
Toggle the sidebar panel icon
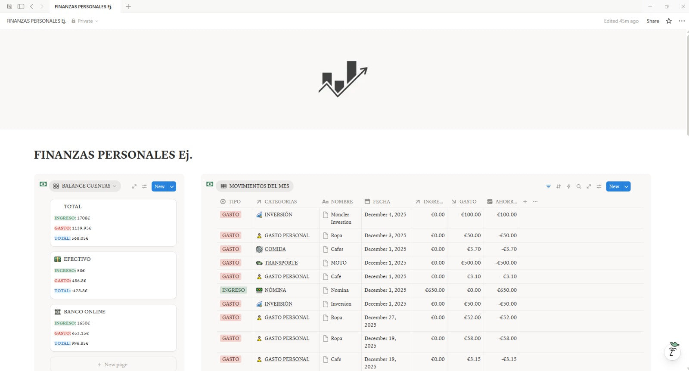click(x=21, y=6)
